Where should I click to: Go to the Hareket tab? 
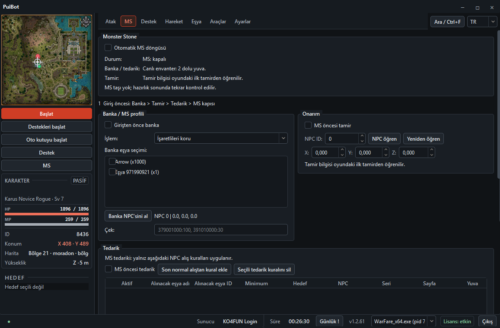(x=174, y=21)
